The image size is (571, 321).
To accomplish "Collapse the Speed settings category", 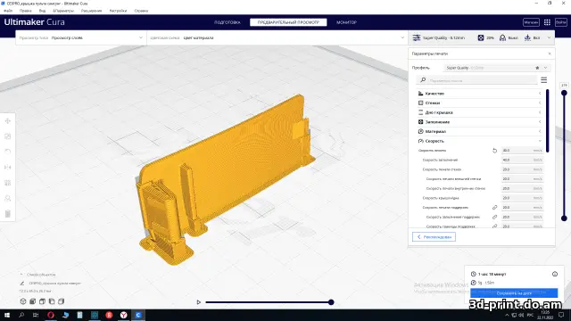I will pos(480,141).
